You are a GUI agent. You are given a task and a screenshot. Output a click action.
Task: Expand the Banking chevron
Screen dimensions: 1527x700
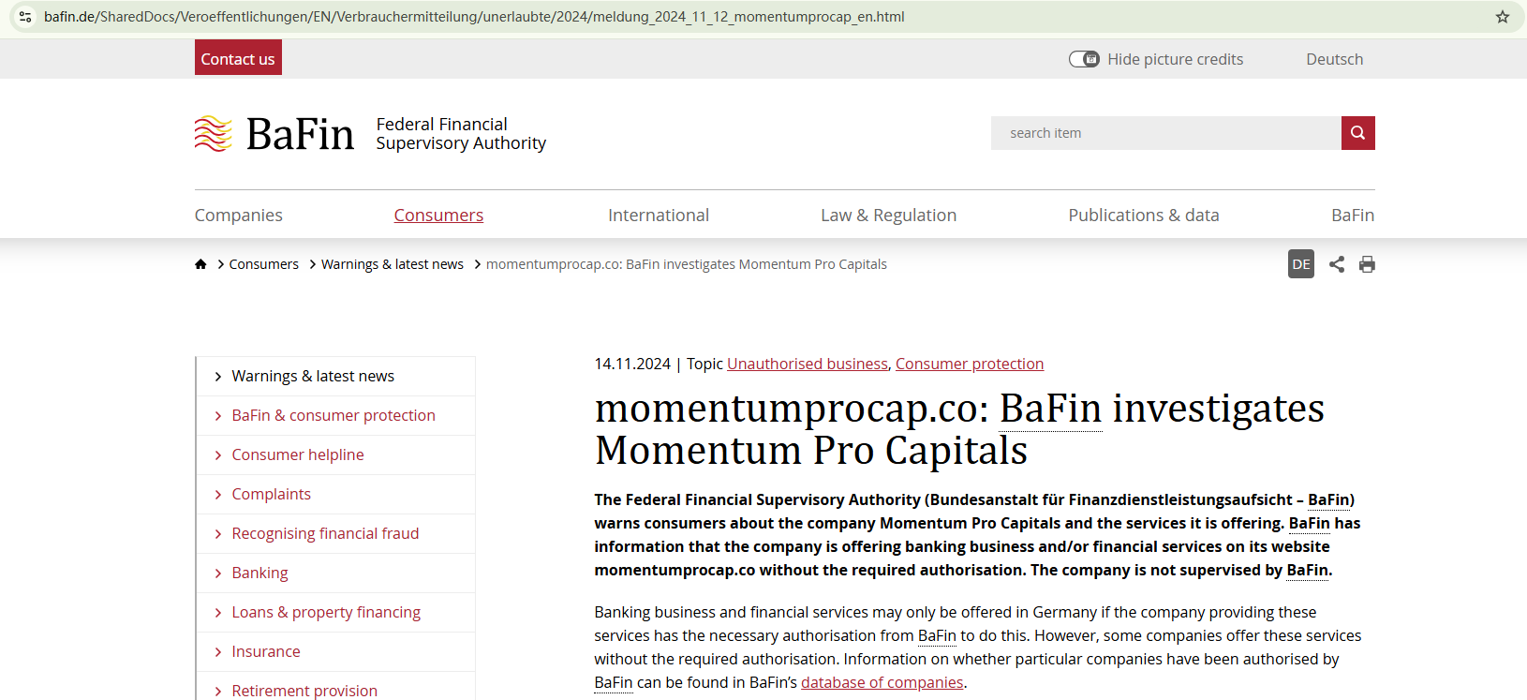pos(218,573)
